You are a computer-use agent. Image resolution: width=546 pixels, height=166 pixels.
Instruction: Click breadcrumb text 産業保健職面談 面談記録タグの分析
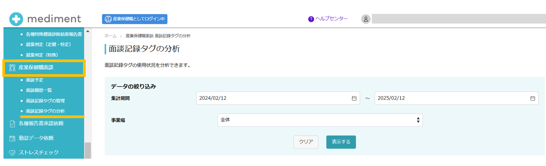[x=158, y=36]
